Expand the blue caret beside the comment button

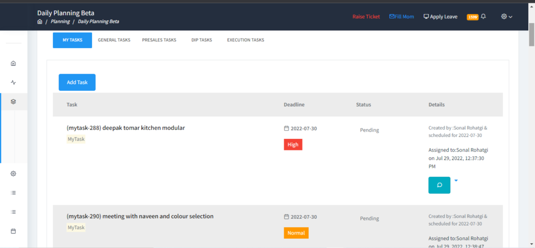456,181
